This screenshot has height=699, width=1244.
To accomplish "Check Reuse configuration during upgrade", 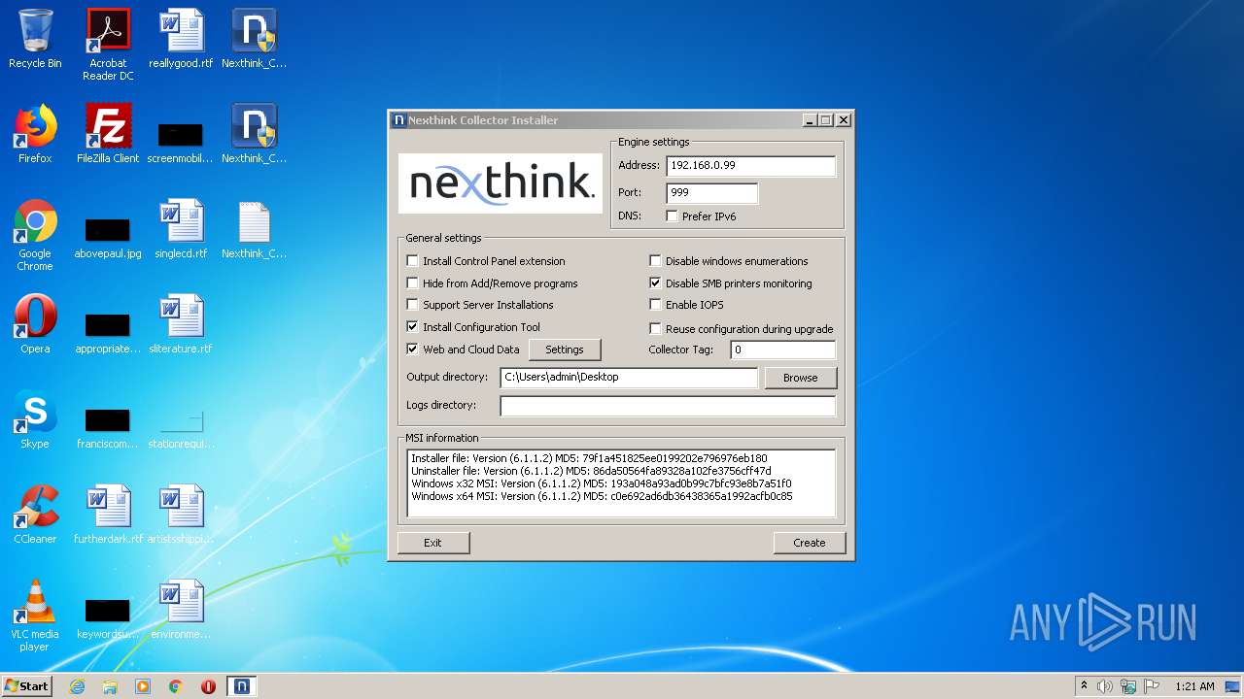I will pyautogui.click(x=656, y=329).
